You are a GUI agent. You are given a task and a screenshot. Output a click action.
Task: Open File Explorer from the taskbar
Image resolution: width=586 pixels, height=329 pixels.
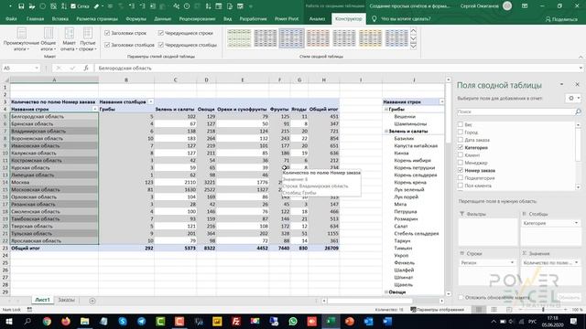tap(85, 321)
